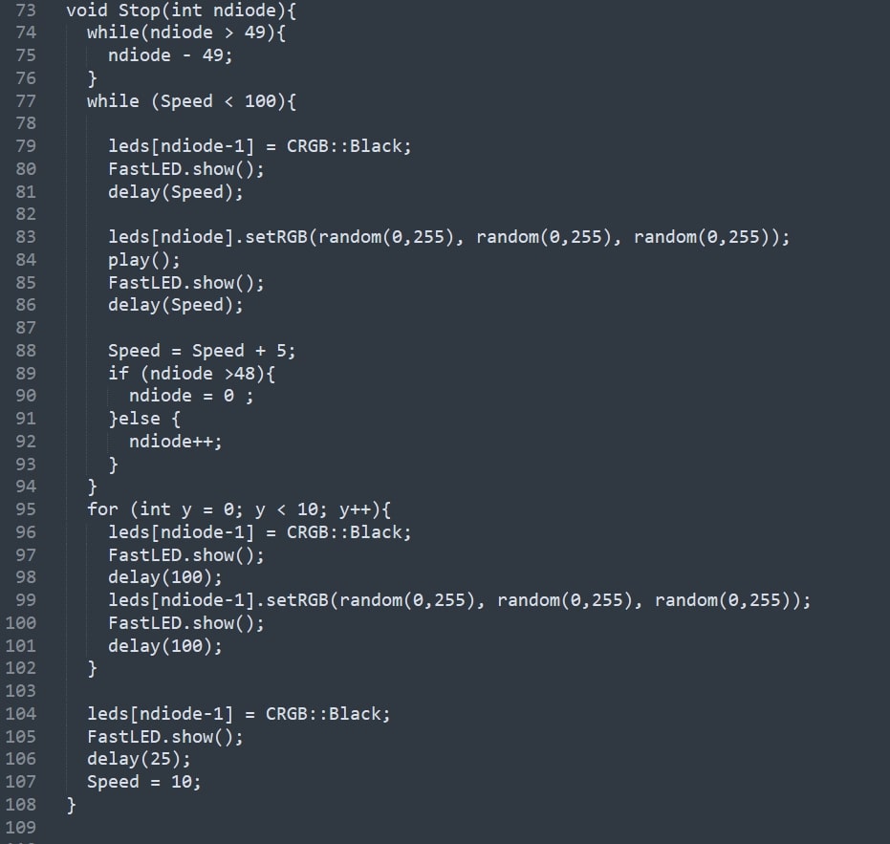The image size is (890, 844).
Task: Click 'CRGB::Black' on line 79
Action: coord(345,146)
